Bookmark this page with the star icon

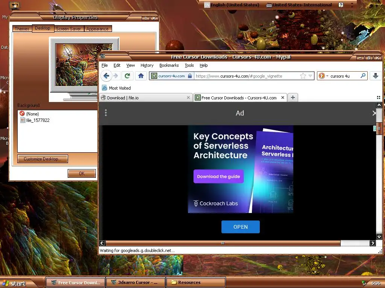303,76
